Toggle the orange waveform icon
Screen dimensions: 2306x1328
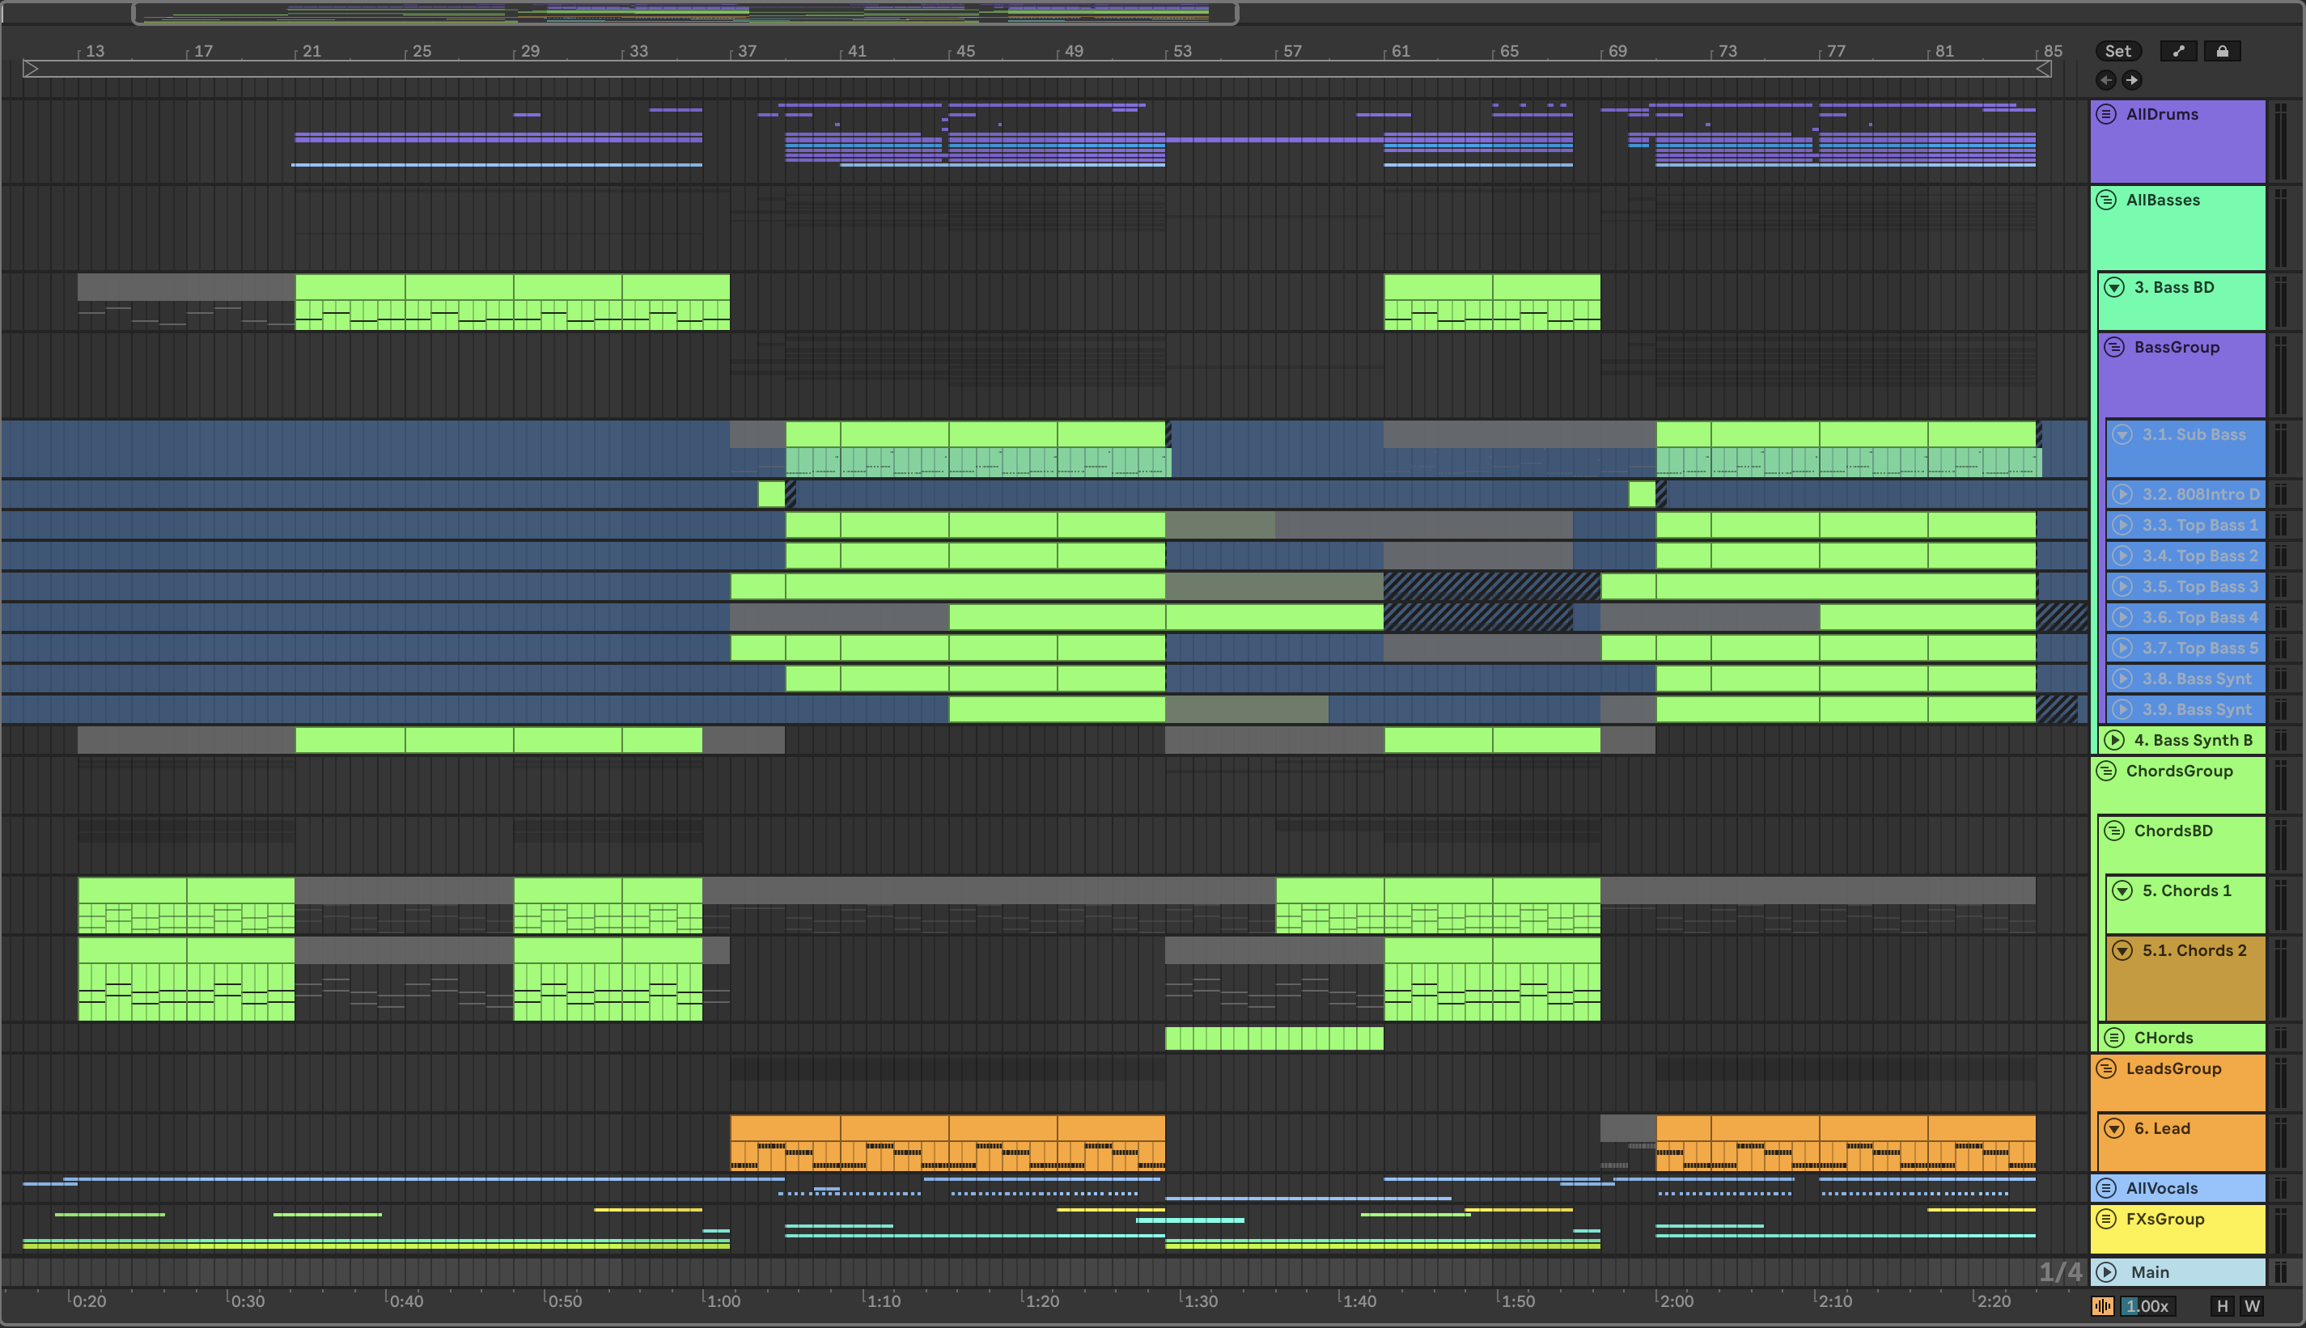pos(2103,1306)
